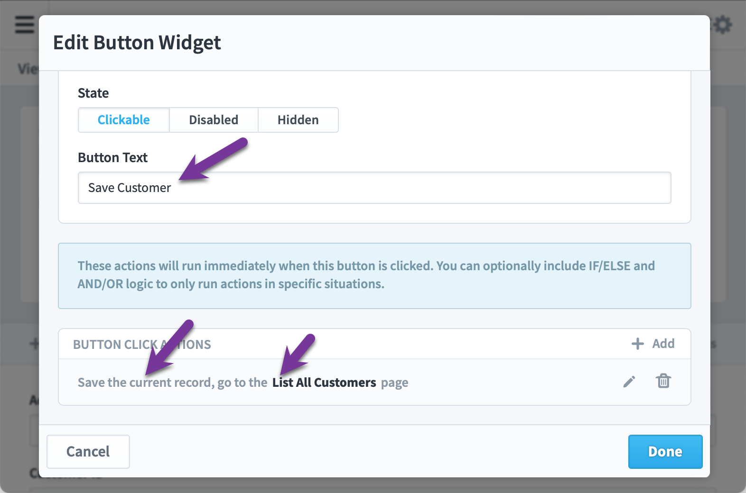This screenshot has width=746, height=493.
Task: Click the BUTTON CLICK ACTIONS header
Action: [x=142, y=345]
